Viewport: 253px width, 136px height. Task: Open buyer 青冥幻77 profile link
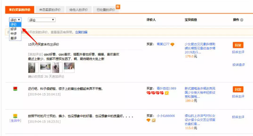click(x=163, y=44)
